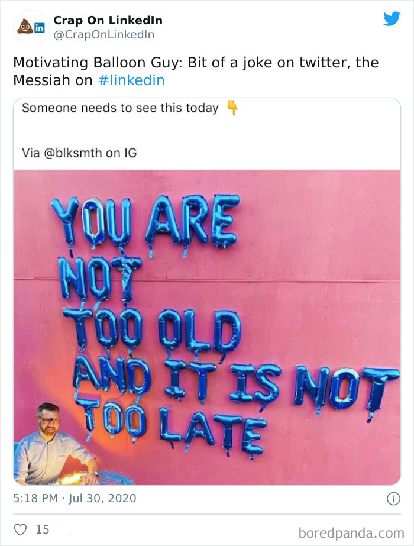The image size is (414, 546).
Task: Open the info circle icon on the tweet
Action: click(x=393, y=498)
